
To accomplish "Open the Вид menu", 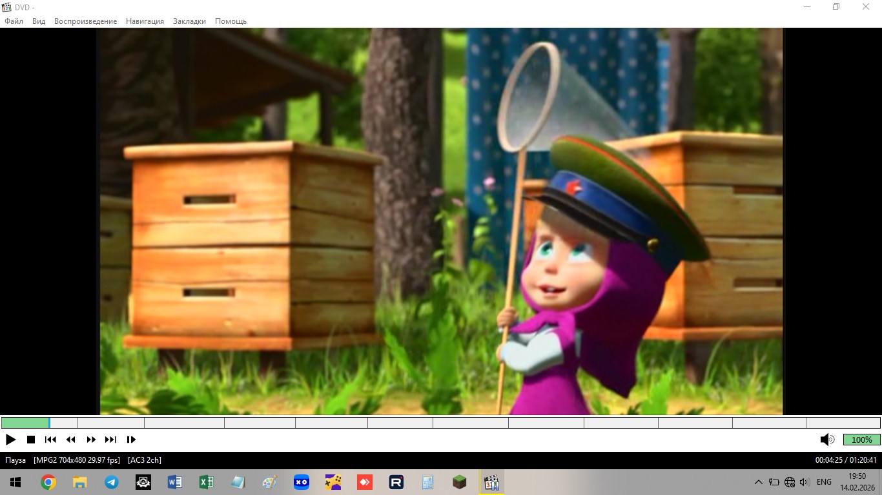I will pos(39,21).
